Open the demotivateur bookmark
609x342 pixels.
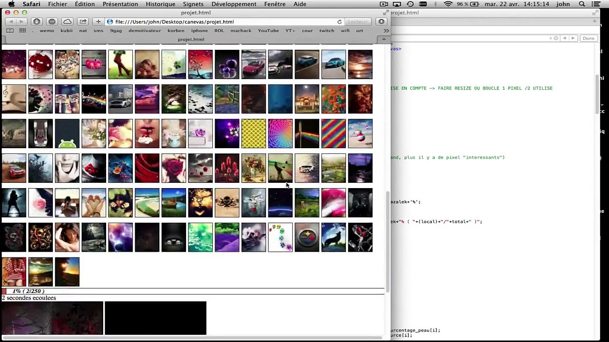point(145,31)
